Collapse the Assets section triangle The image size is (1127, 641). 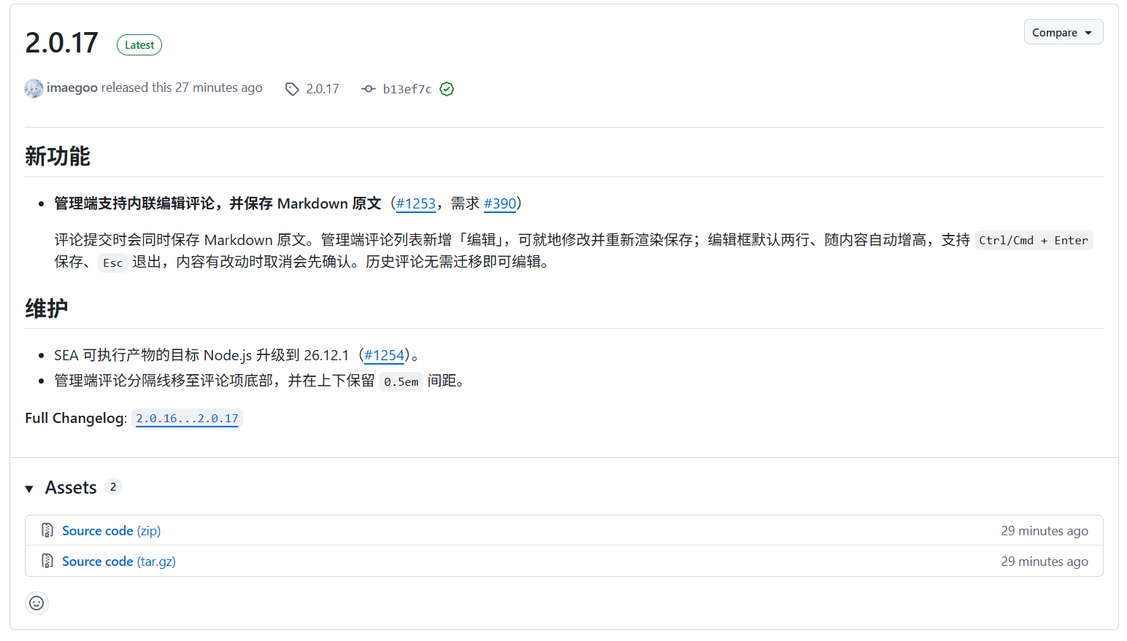tap(29, 489)
